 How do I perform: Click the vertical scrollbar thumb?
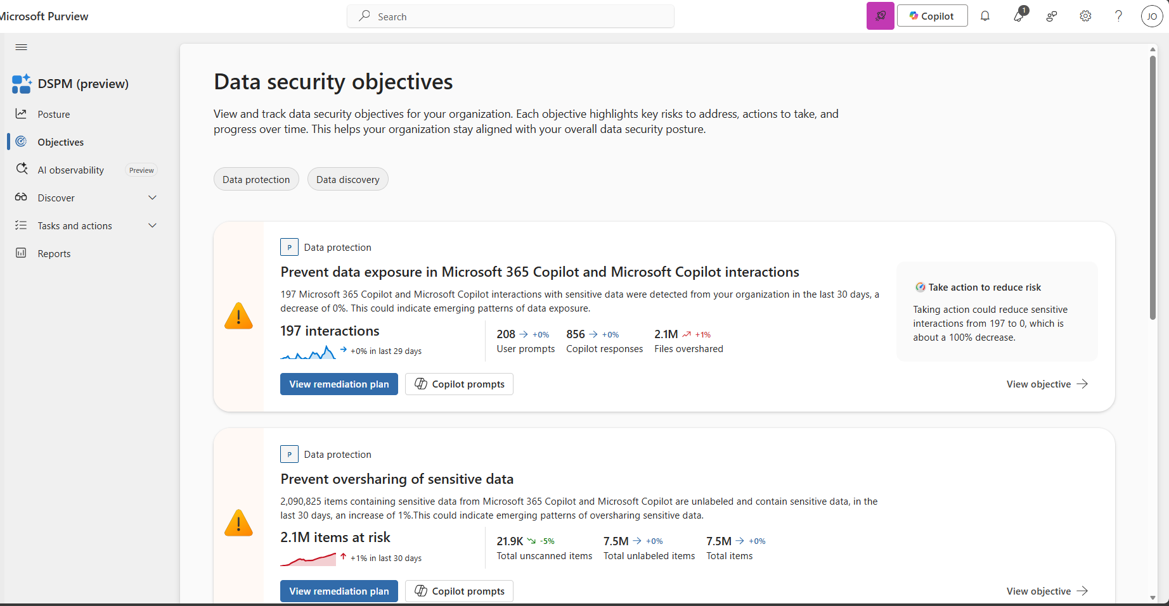pyautogui.click(x=1153, y=187)
